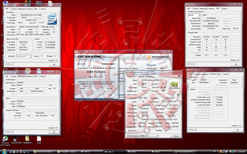Click OK in the CPU-Z DDR2 memory window
This screenshot has height=154, width=247.
coord(237,130)
